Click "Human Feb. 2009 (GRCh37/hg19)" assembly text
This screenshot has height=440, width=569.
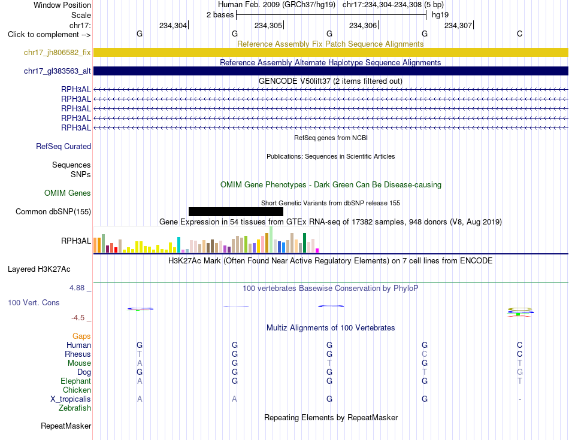[278, 5]
